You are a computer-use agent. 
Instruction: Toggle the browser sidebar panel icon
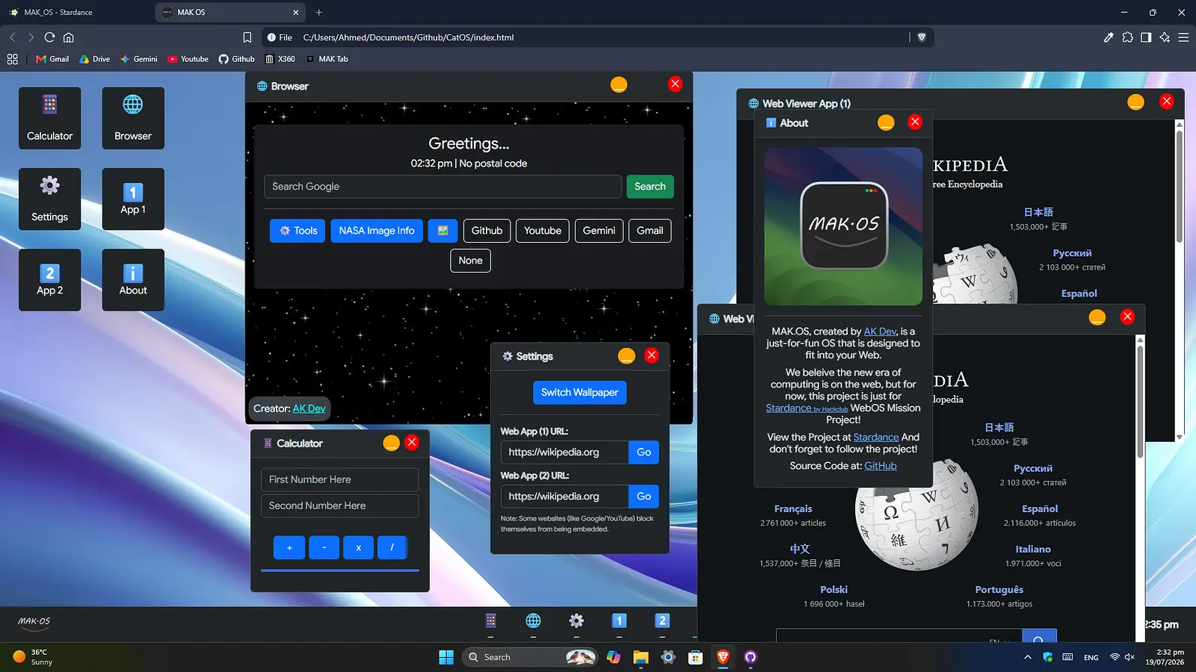[x=1146, y=37]
